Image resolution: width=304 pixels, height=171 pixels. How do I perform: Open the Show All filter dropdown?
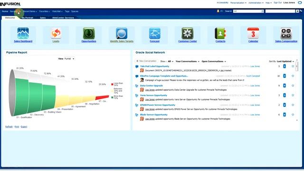[171, 61]
